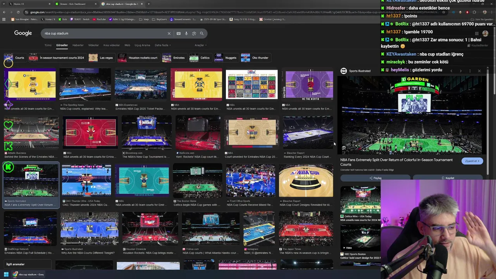The image size is (496, 279).
Task: Close the Stream - Kick Dashboard tab
Action: (95, 4)
